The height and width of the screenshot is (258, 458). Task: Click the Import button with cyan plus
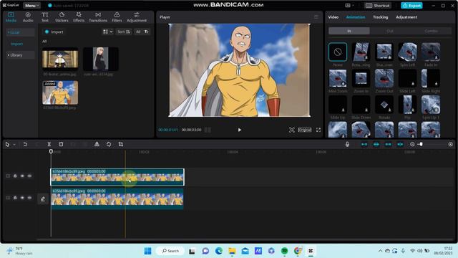pyautogui.click(x=54, y=32)
